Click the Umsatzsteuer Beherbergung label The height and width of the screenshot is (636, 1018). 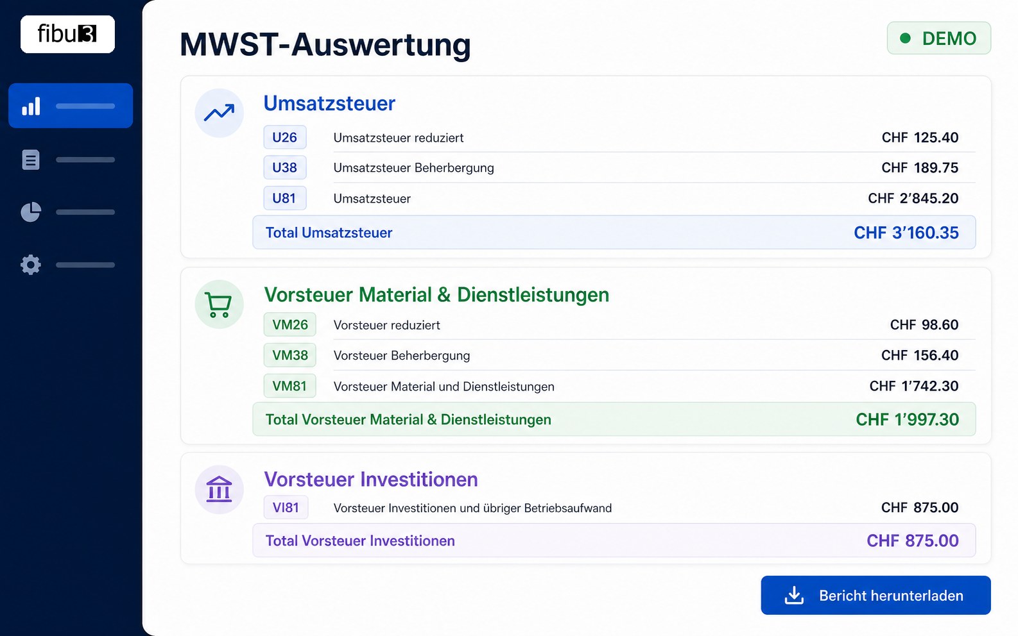(414, 168)
